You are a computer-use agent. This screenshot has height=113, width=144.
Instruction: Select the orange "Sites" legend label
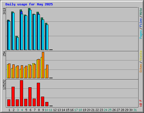(141, 68)
